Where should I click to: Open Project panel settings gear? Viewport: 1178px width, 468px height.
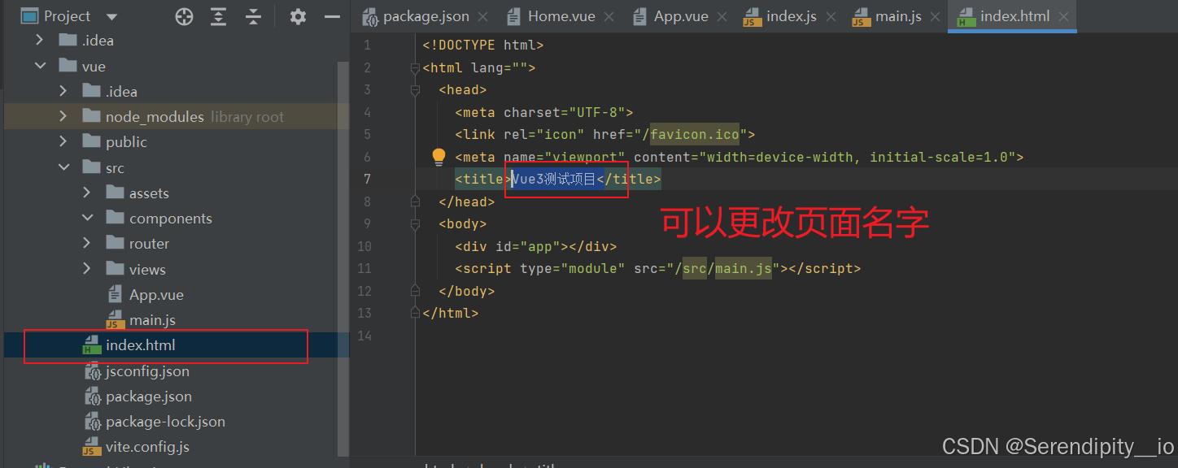coord(298,16)
